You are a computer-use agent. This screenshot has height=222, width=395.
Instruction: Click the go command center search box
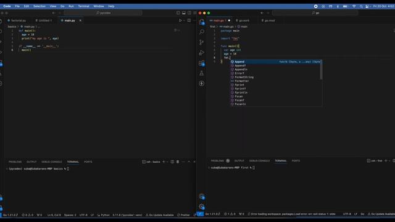(315, 13)
